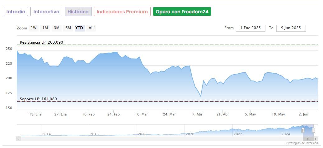The image size is (323, 148).
Task: Select the Histórica tab
Action: pos(78,12)
